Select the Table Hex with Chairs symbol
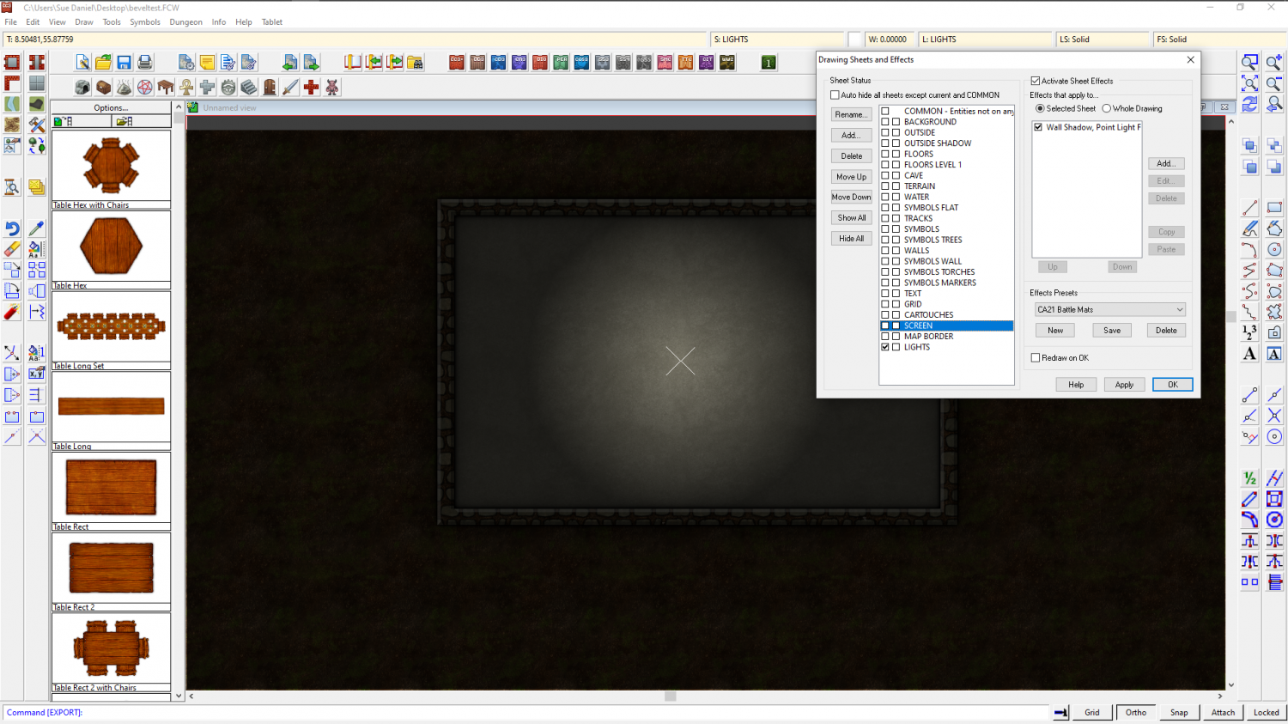The image size is (1288, 724). point(111,169)
